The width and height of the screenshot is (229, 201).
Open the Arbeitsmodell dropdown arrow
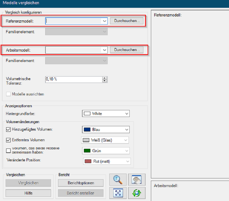click(x=104, y=50)
